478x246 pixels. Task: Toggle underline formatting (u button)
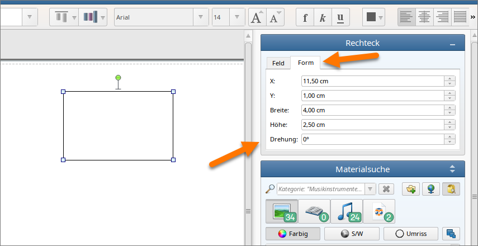pos(340,17)
